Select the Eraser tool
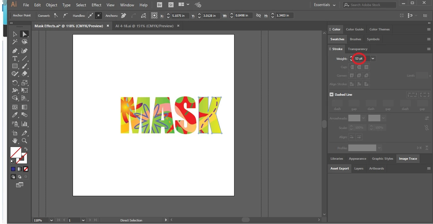This screenshot has width=433, height=224. click(x=24, y=74)
